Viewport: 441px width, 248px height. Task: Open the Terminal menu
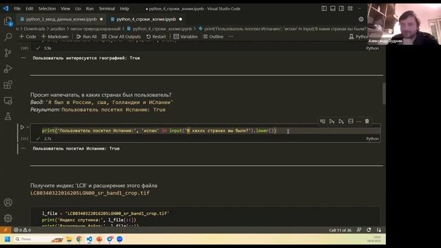click(x=107, y=9)
